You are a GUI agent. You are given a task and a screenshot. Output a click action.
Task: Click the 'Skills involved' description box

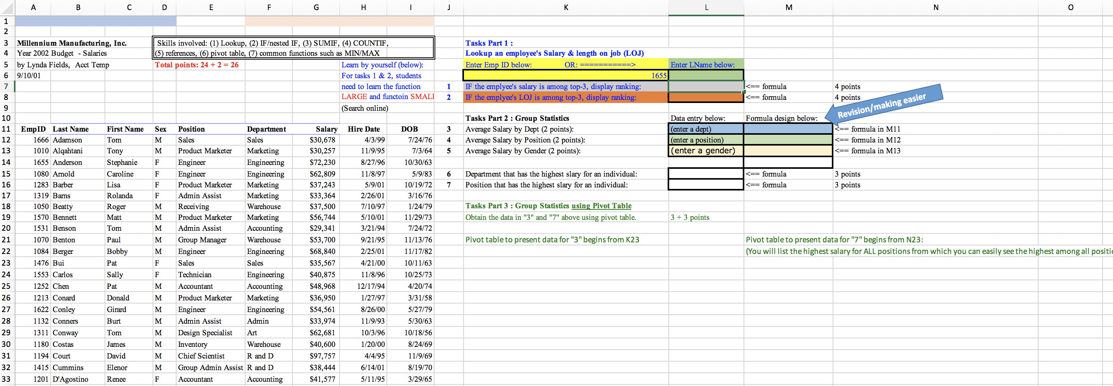(294, 48)
